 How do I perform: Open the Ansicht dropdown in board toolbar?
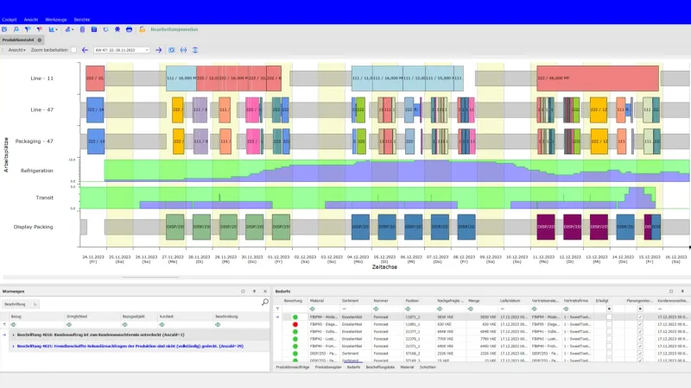click(x=16, y=50)
